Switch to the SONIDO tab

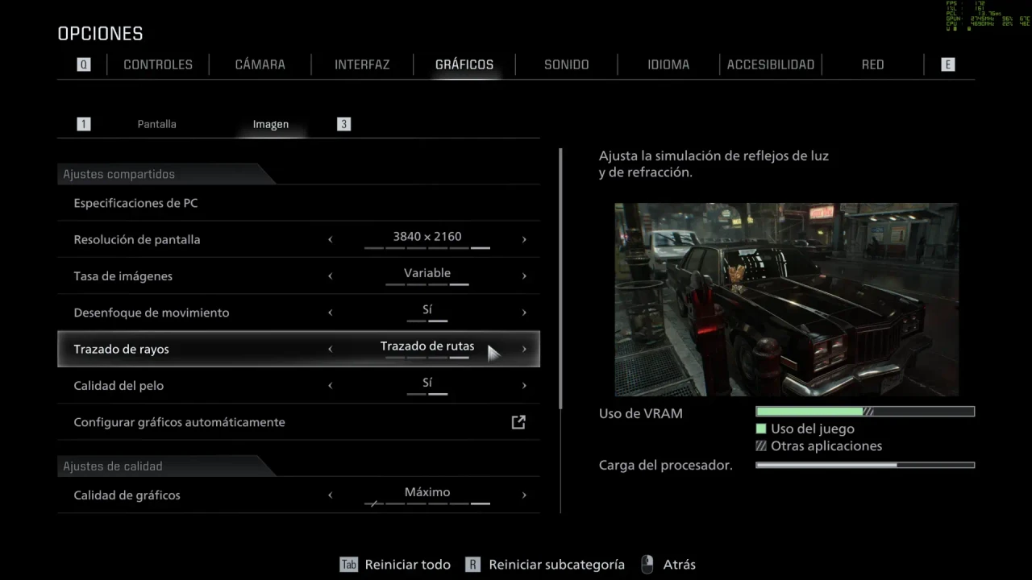click(567, 64)
